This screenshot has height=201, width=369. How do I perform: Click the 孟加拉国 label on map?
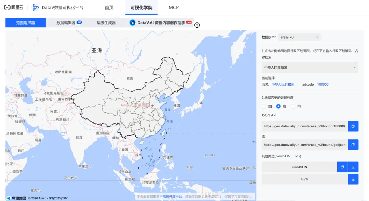(x=103, y=133)
